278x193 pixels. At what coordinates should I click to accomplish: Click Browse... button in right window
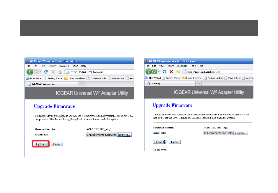240,133
